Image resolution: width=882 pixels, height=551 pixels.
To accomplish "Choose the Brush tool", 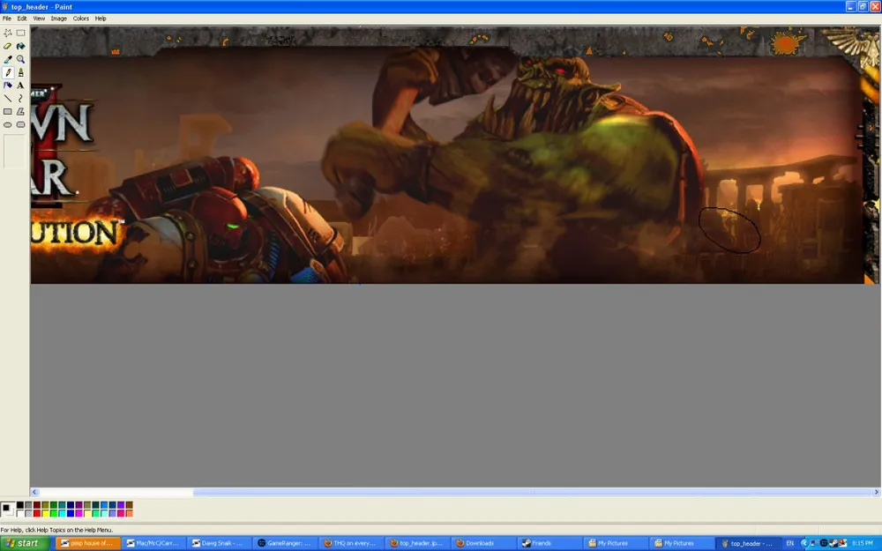I will coord(21,72).
